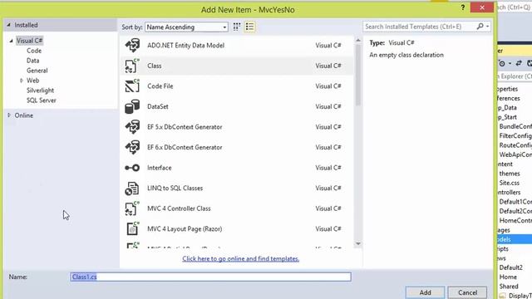Screen dimensions: 532x299
Task: Select the DataSet template icon
Action: tap(132, 106)
